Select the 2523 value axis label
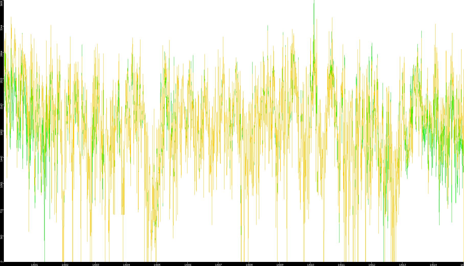This screenshot has width=464, height=266. click(2, 80)
